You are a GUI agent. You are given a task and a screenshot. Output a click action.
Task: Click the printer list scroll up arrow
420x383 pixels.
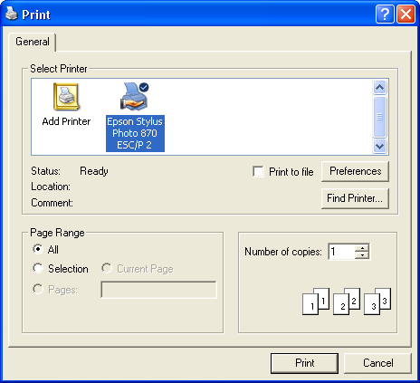click(379, 88)
